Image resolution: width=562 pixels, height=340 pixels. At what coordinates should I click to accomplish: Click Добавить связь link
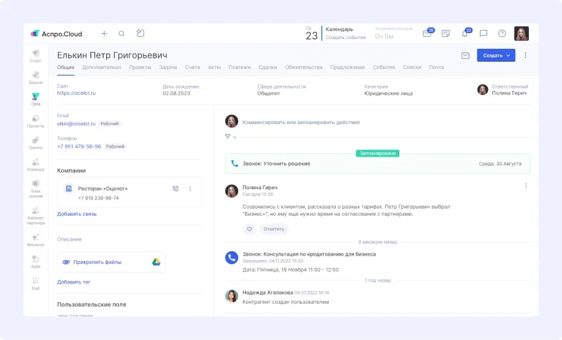(77, 214)
